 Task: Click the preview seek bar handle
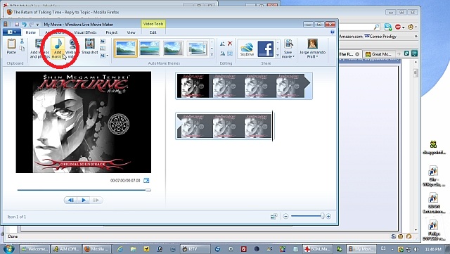148,190
